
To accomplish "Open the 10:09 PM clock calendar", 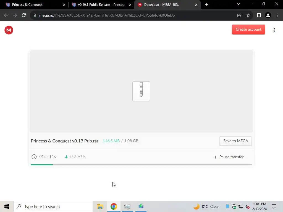I will pyautogui.click(x=259, y=206).
